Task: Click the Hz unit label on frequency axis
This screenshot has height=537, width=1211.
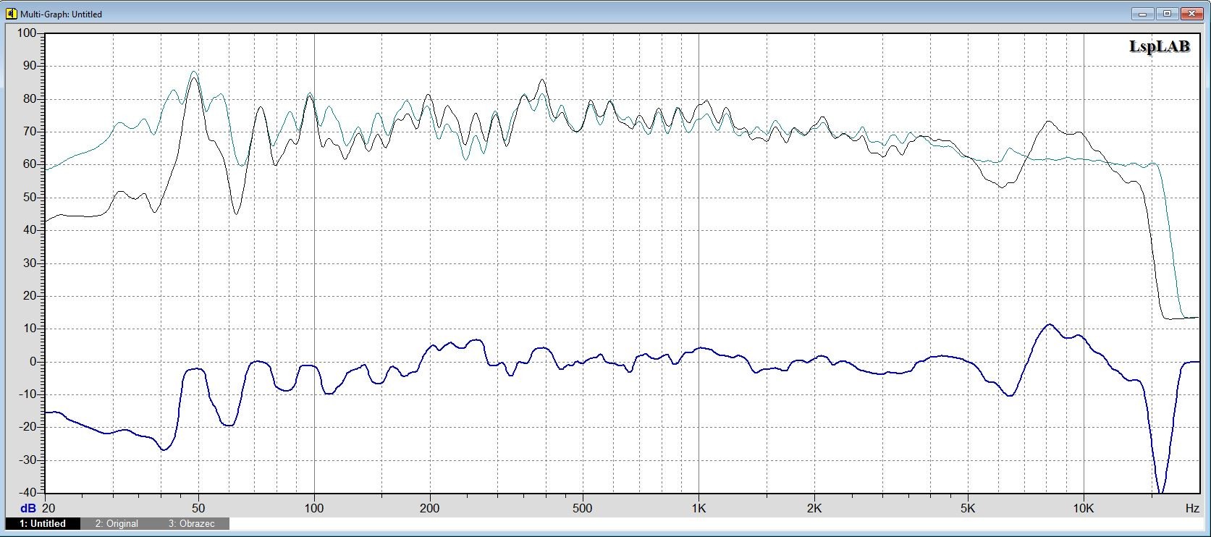Action: click(1191, 509)
